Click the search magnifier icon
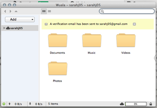 tap(102, 11)
